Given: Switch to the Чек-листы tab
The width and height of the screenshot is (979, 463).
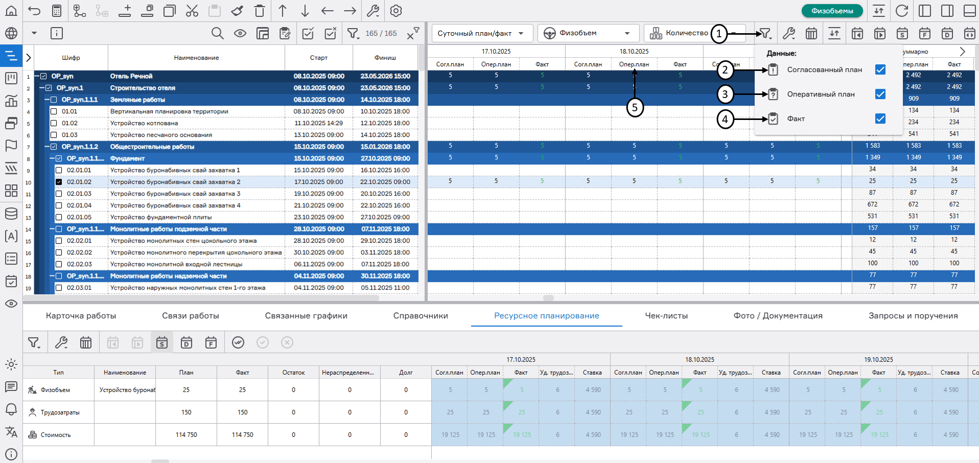Looking at the screenshot, I should (x=666, y=315).
